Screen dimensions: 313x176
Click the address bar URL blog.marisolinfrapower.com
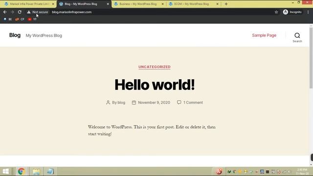[x=72, y=12]
